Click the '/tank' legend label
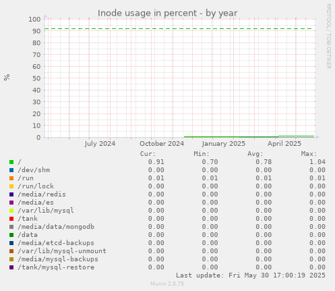 [x=28, y=219]
